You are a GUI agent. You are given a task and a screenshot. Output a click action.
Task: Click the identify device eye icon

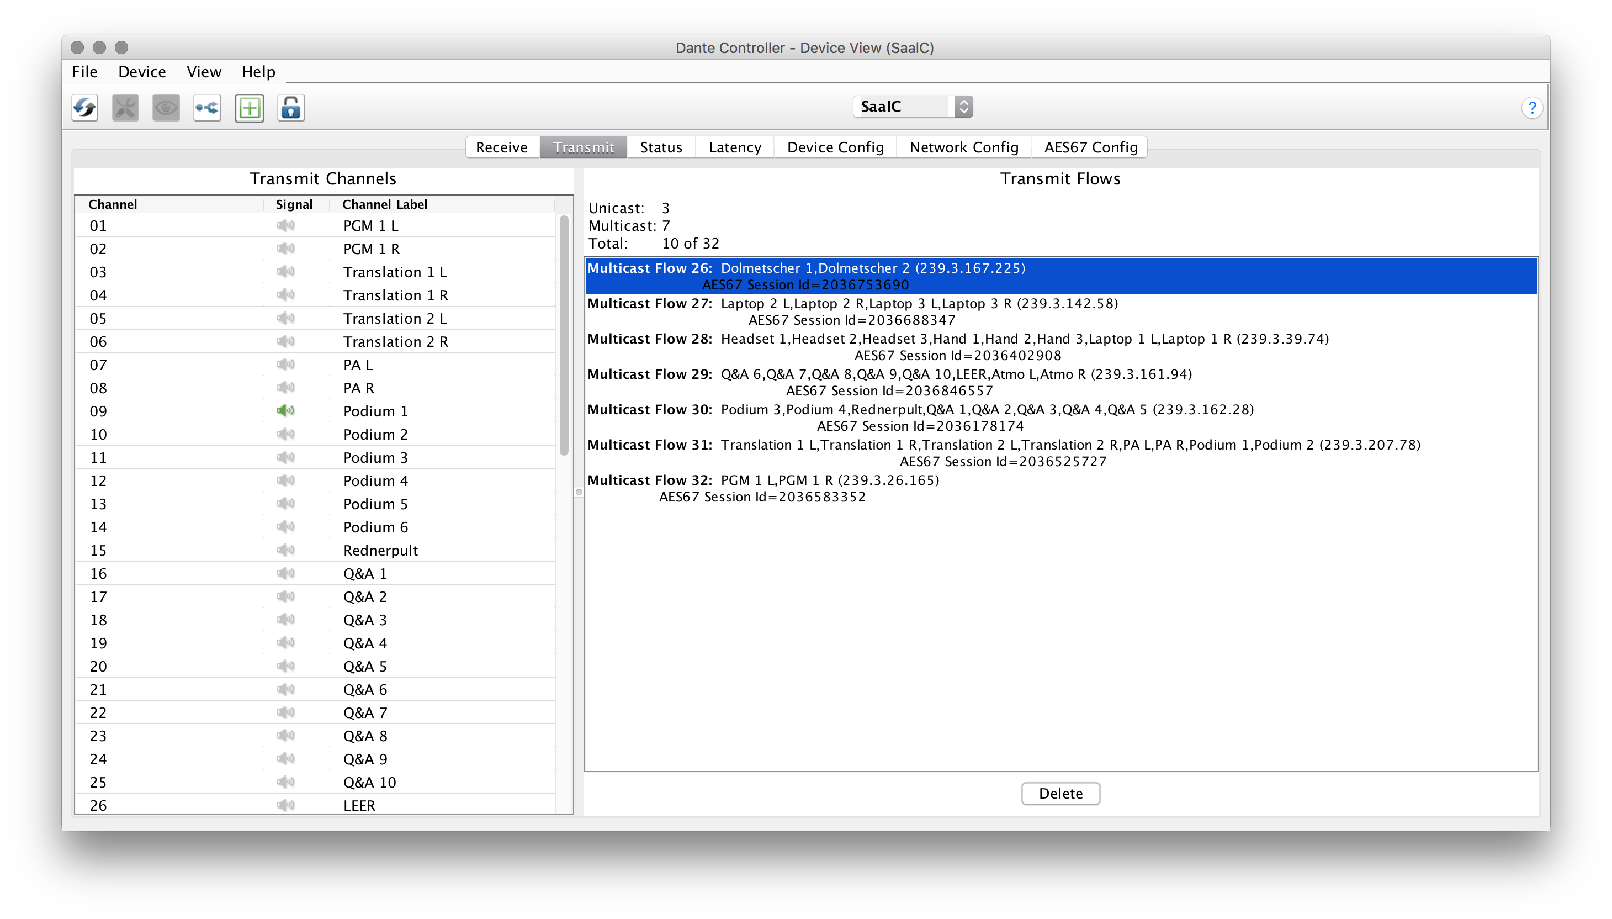[x=166, y=108]
